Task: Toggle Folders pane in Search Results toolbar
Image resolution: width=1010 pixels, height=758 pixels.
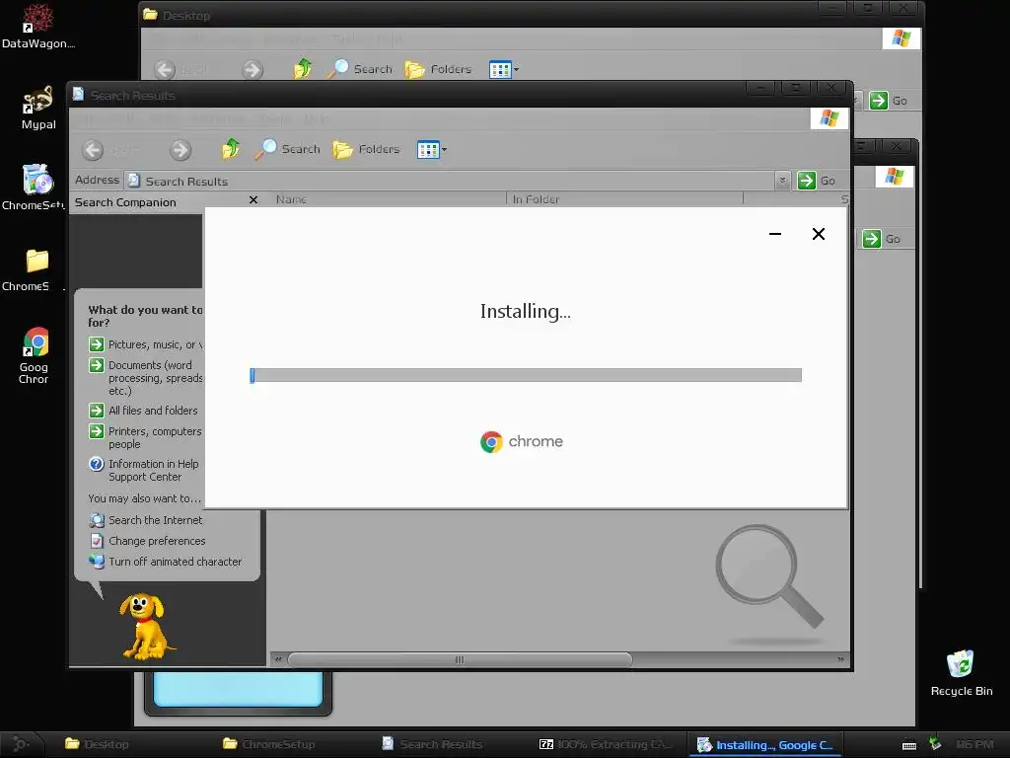Action: (366, 149)
